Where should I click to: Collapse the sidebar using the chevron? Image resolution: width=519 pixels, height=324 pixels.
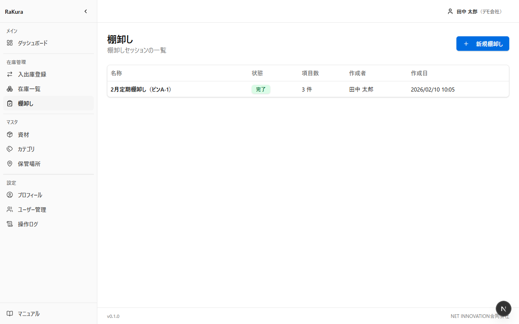86,11
